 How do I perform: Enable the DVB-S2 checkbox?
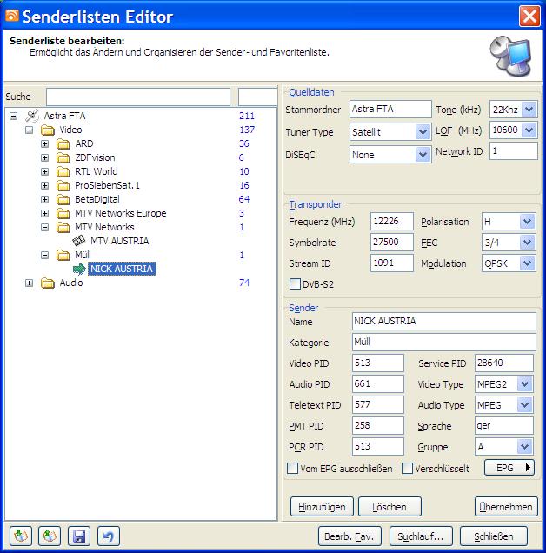click(295, 283)
